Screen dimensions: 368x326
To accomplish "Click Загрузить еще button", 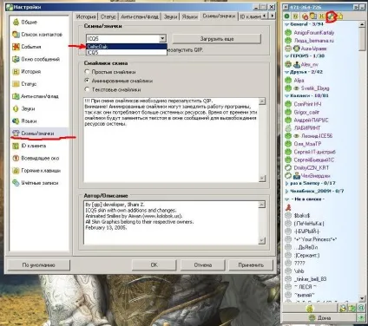I will click(x=217, y=39).
